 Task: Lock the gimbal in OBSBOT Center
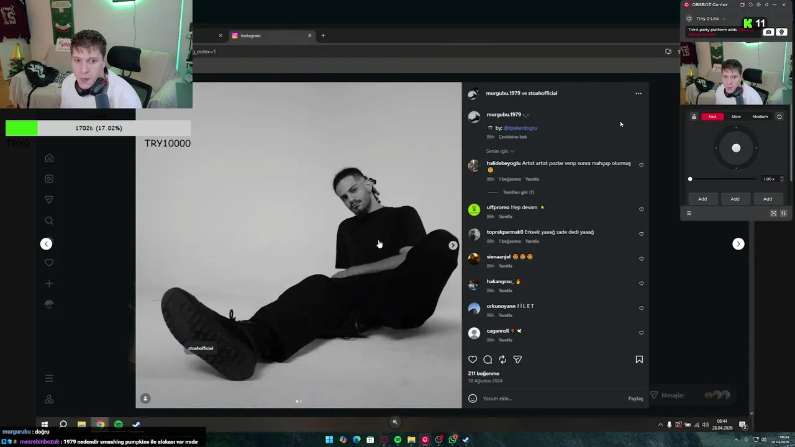point(694,117)
